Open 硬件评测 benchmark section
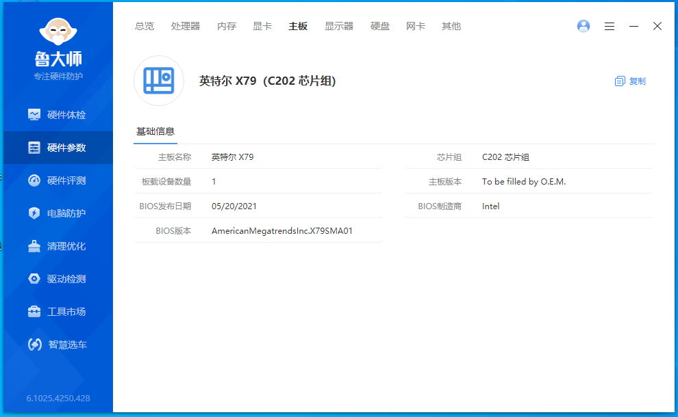The image size is (678, 417). click(x=58, y=180)
